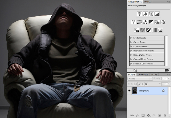171x118 pixels.
Task: Hide the Background layer with eye icon
Action: click(x=129, y=90)
